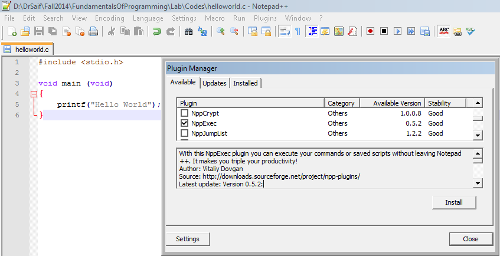Open the Plugins menu
The height and width of the screenshot is (256, 500).
[x=265, y=18]
